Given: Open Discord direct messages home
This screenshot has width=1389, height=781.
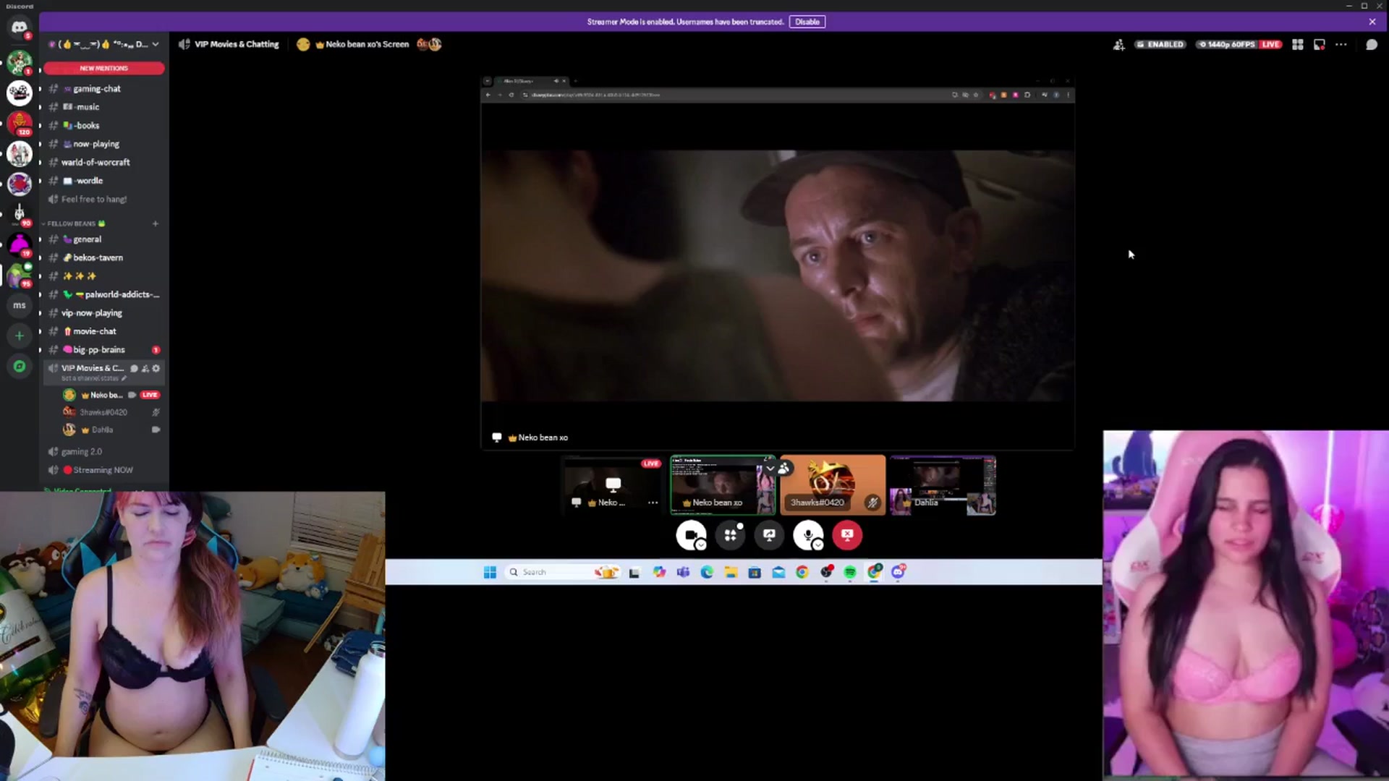Looking at the screenshot, I should (20, 27).
